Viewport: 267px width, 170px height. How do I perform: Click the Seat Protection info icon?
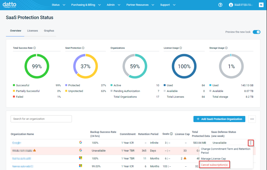point(83,48)
